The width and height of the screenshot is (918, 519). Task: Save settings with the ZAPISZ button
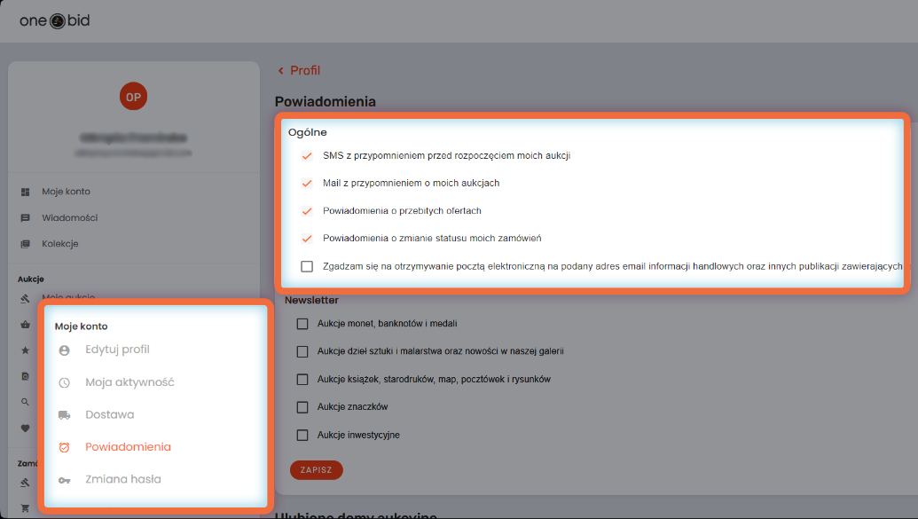tap(316, 470)
